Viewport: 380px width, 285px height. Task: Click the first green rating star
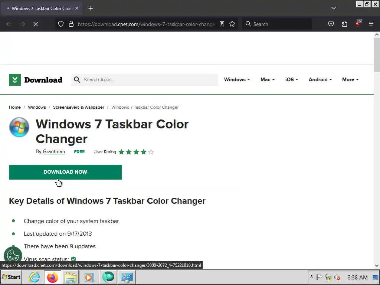click(x=121, y=152)
